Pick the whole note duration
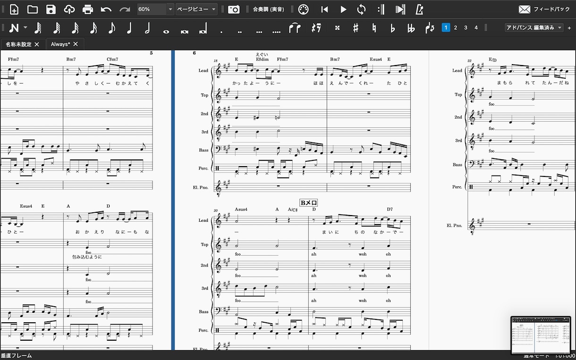 pyautogui.click(x=166, y=31)
